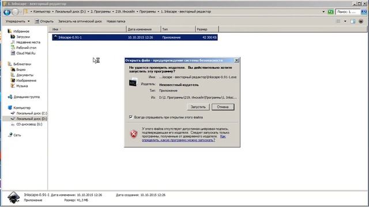Open the Изображения library

[x=26, y=80]
